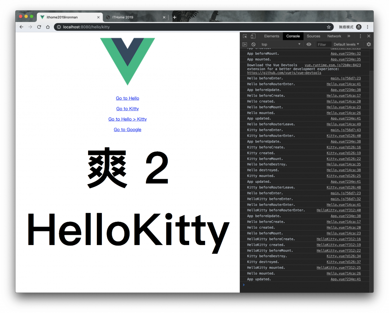This screenshot has height=313, width=389.
Task: Close the DevTools panel
Action: click(369, 36)
